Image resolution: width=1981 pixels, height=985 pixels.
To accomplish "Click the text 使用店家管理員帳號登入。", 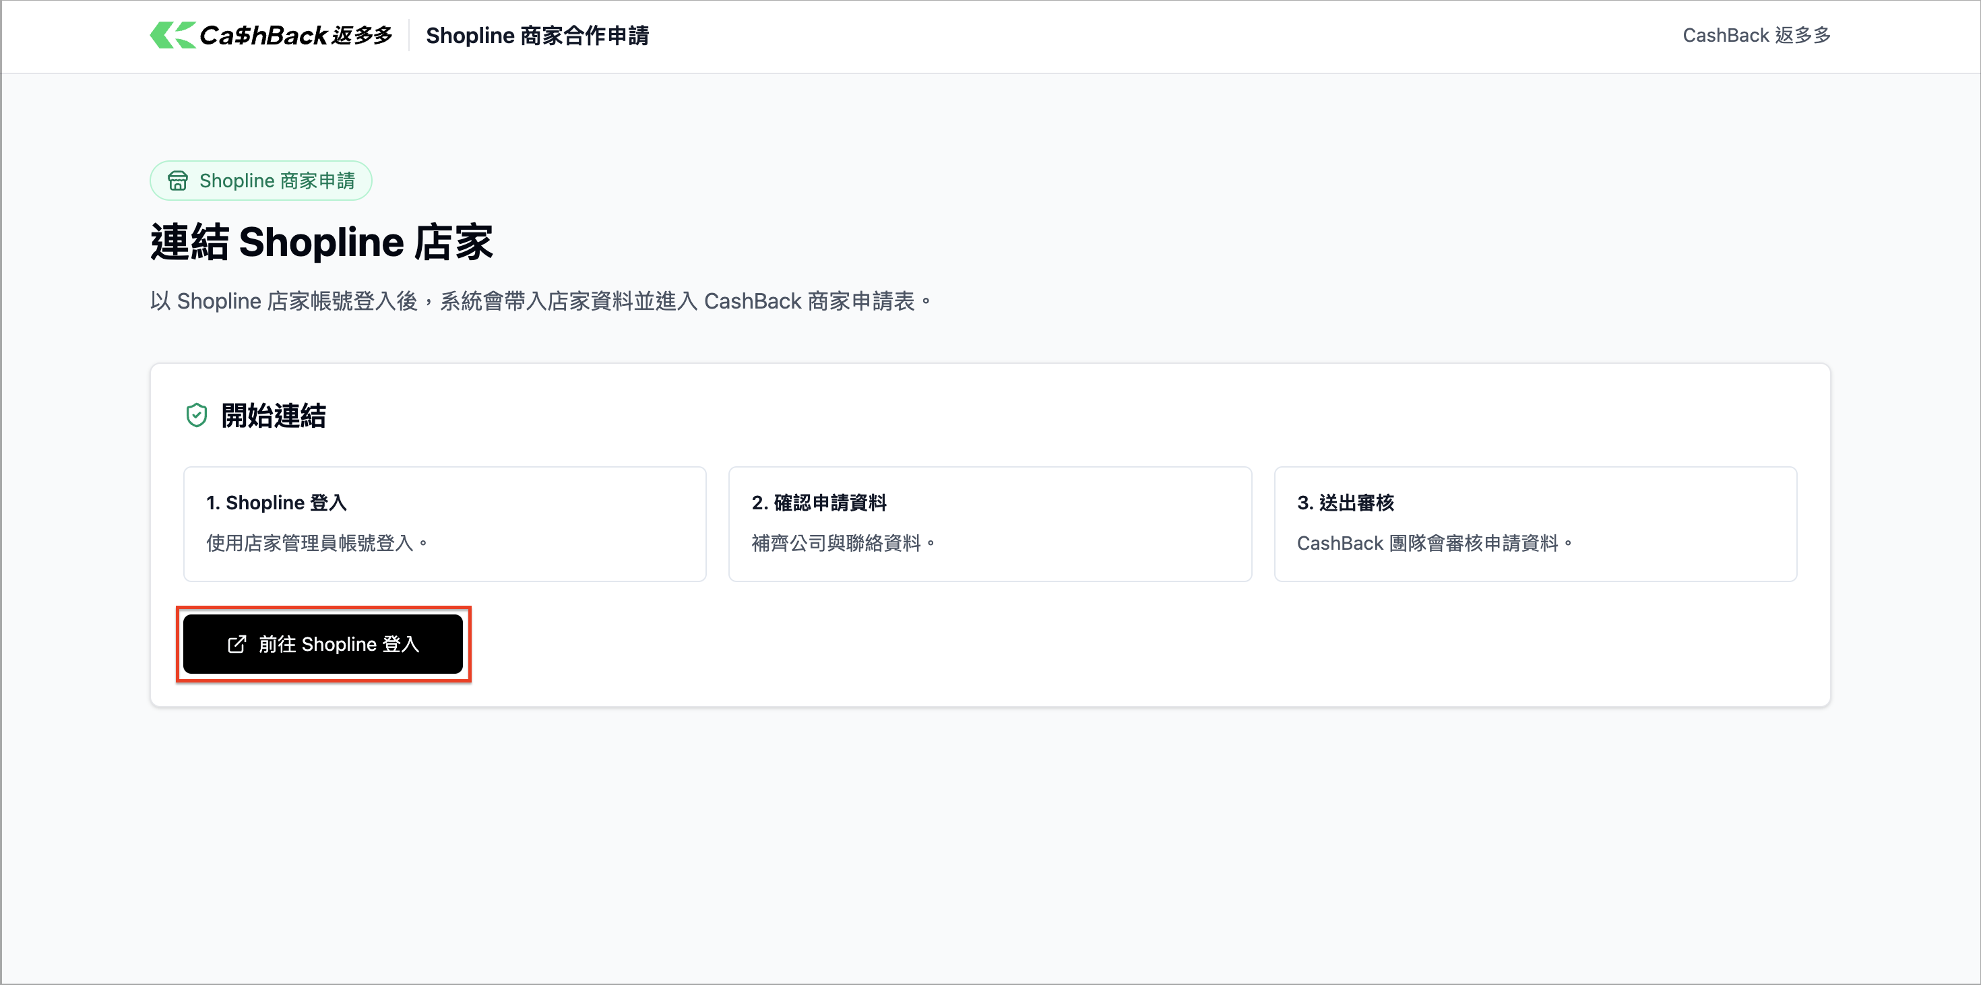I will [x=317, y=543].
